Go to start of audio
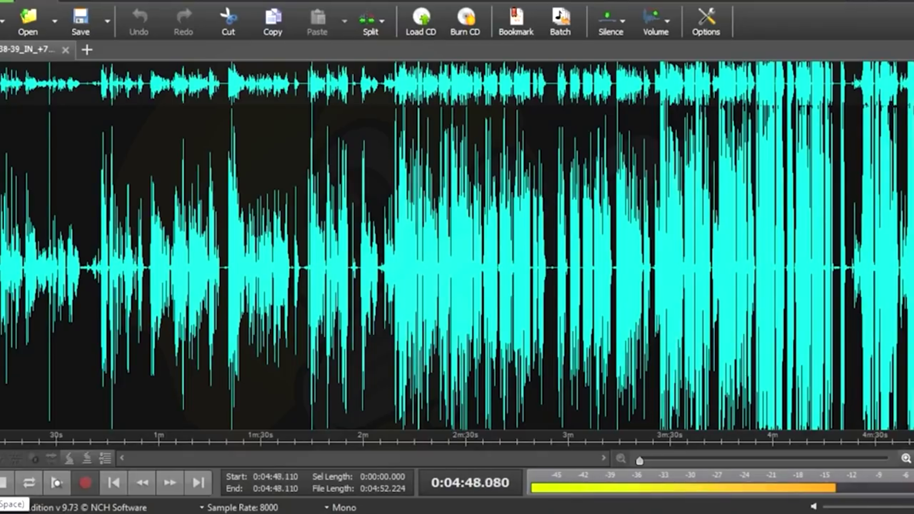Image resolution: width=914 pixels, height=514 pixels. 114,483
